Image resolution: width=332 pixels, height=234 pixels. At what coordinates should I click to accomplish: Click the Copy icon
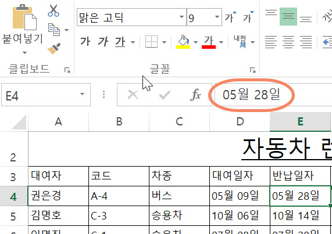[53, 30]
